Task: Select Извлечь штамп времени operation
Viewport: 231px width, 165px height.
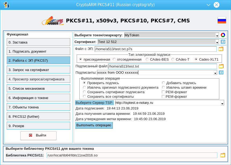Action: 163,87
